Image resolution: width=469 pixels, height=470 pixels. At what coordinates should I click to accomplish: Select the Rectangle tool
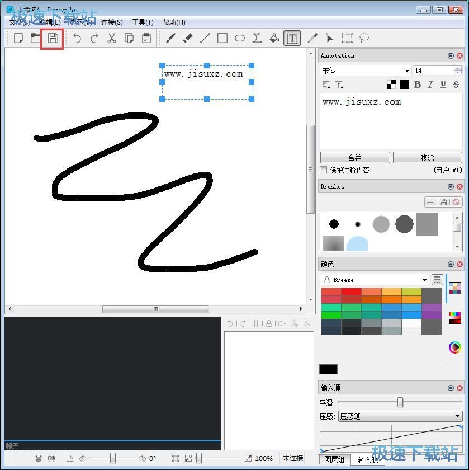click(x=222, y=38)
